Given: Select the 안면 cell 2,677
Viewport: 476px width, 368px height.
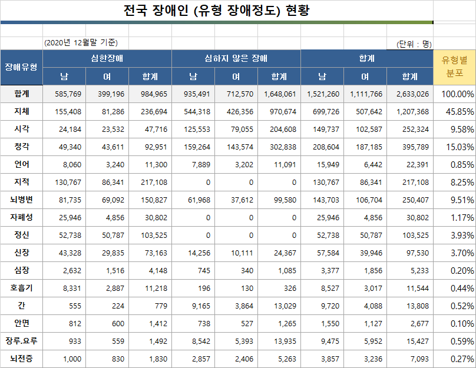Looking at the screenshot, I should pyautogui.click(x=410, y=323).
